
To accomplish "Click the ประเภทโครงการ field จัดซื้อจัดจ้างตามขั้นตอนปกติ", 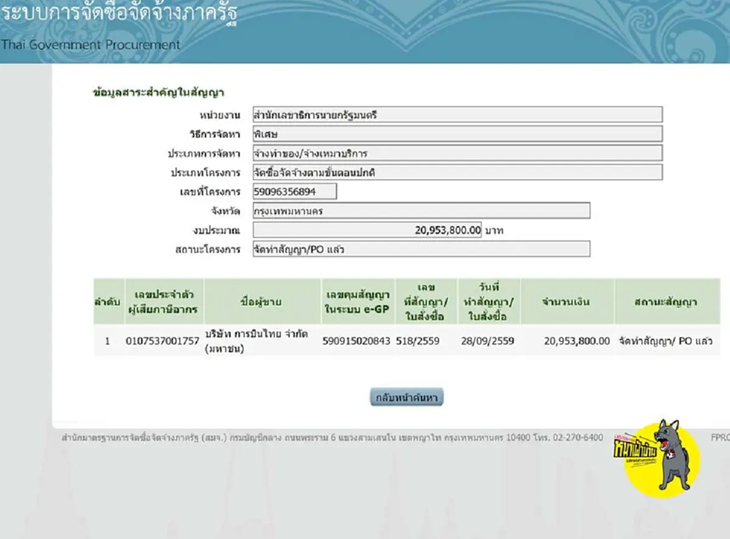I will coord(457,172).
